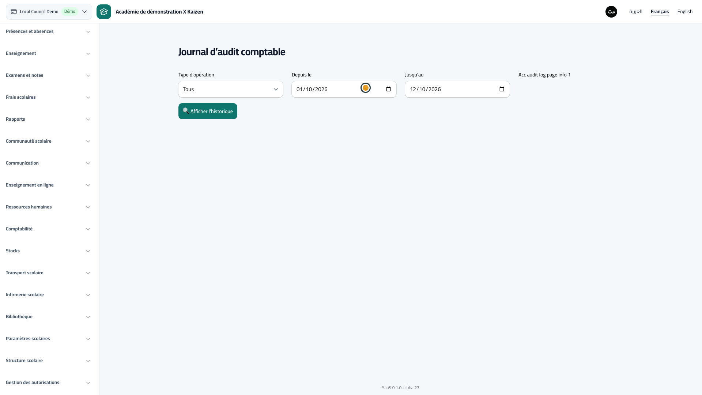
Task: Expand Gestion des autorisations section
Action: [x=48, y=383]
